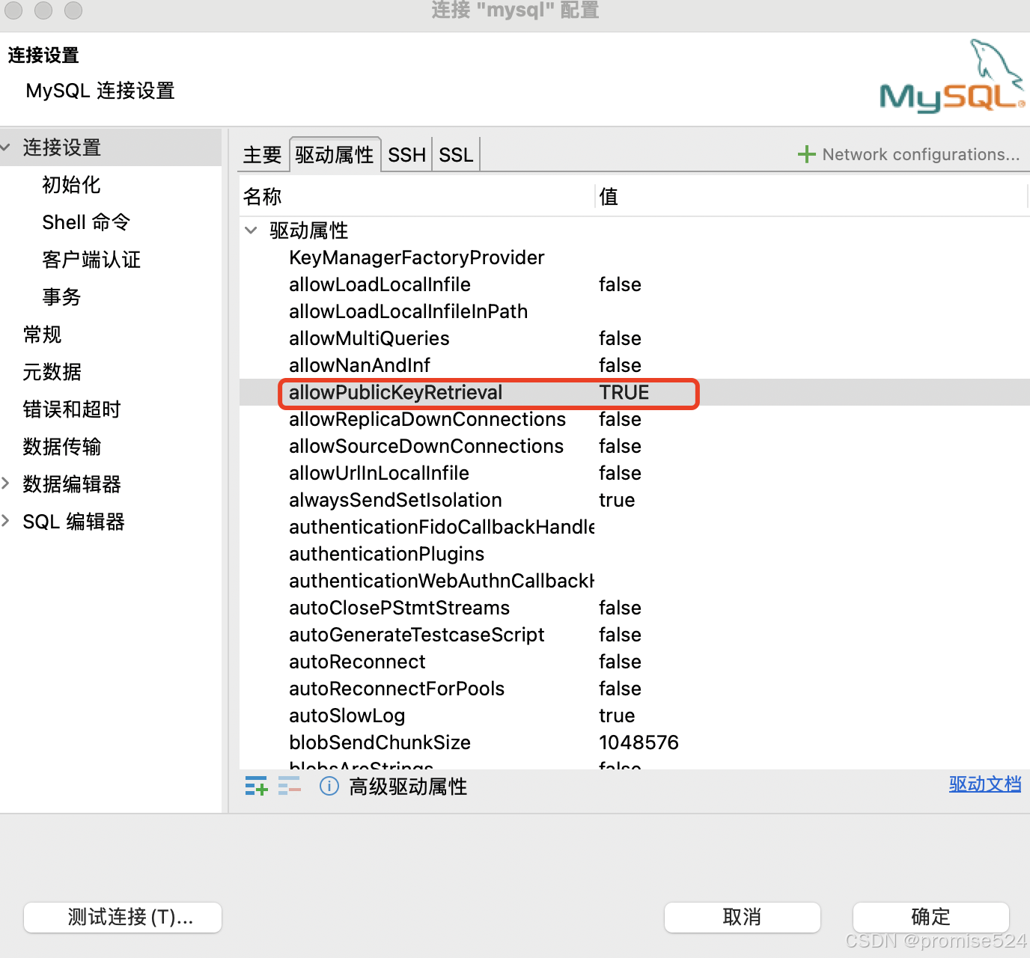Click the 取消 button
Image resolution: width=1030 pixels, height=958 pixels.
(x=742, y=917)
